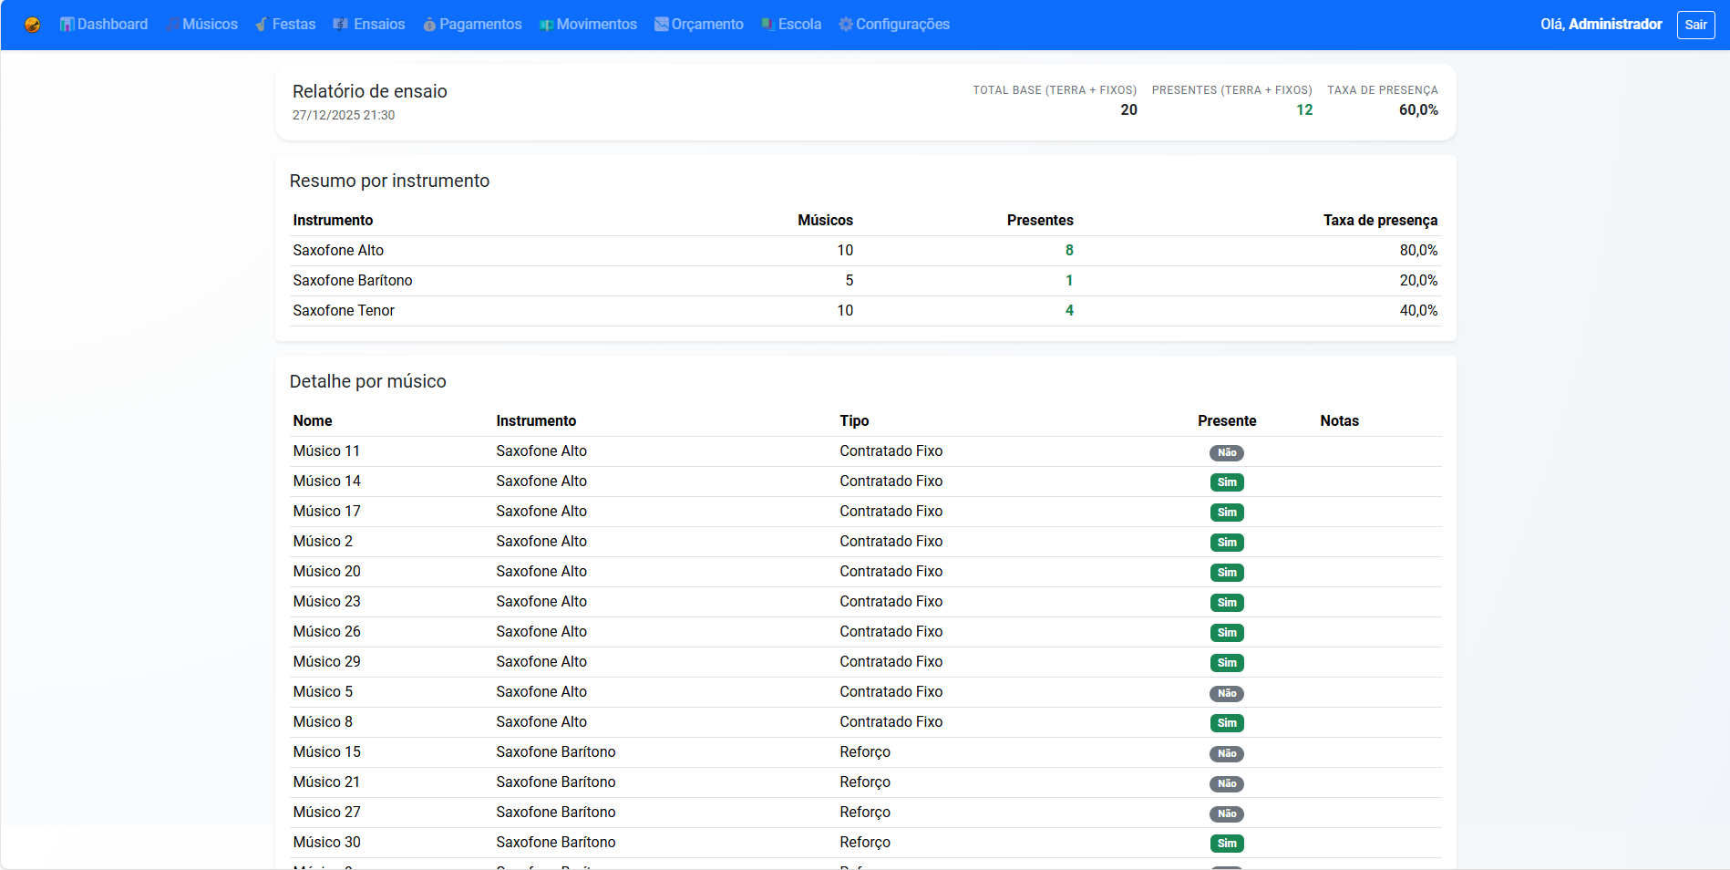Click the Músicos music notes icon

[x=172, y=25]
